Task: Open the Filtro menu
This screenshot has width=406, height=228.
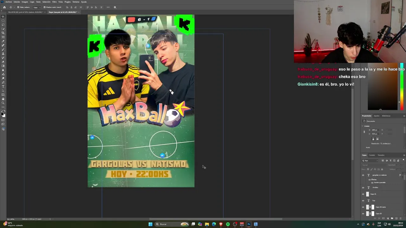Action: click(54, 2)
